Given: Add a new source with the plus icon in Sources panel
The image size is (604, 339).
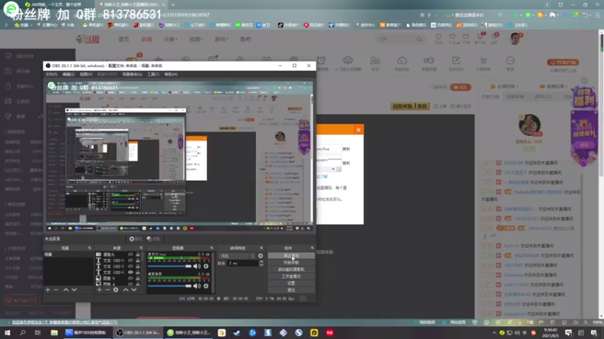Looking at the screenshot, I should (x=100, y=290).
